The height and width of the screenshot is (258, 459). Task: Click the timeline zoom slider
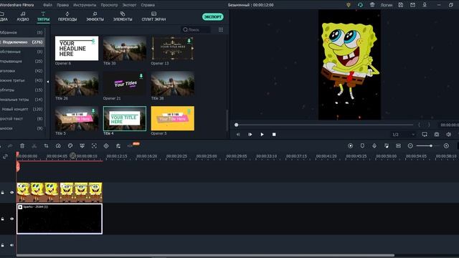point(428,145)
